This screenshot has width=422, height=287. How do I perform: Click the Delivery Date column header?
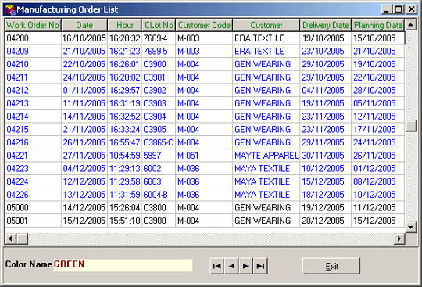326,25
